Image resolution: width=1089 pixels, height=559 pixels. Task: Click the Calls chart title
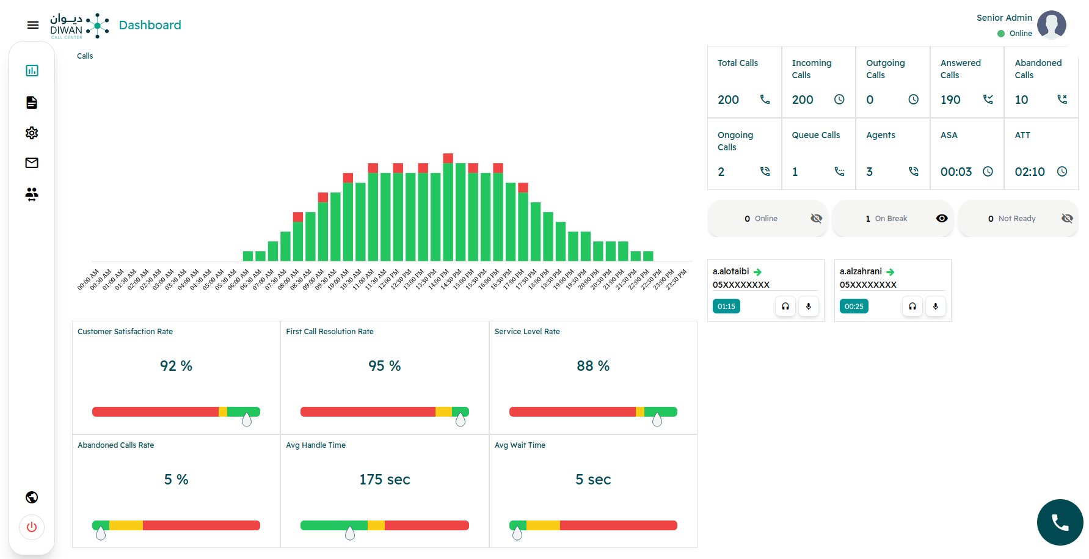point(85,56)
